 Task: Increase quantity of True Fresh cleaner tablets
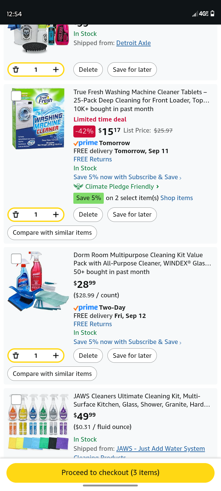click(x=56, y=215)
